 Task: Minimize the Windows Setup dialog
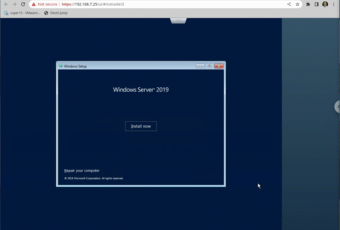(200, 66)
